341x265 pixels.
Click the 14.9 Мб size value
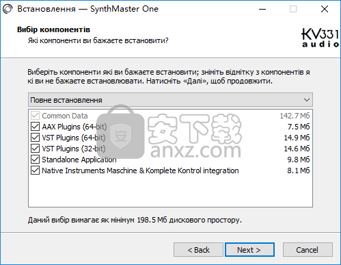click(297, 138)
